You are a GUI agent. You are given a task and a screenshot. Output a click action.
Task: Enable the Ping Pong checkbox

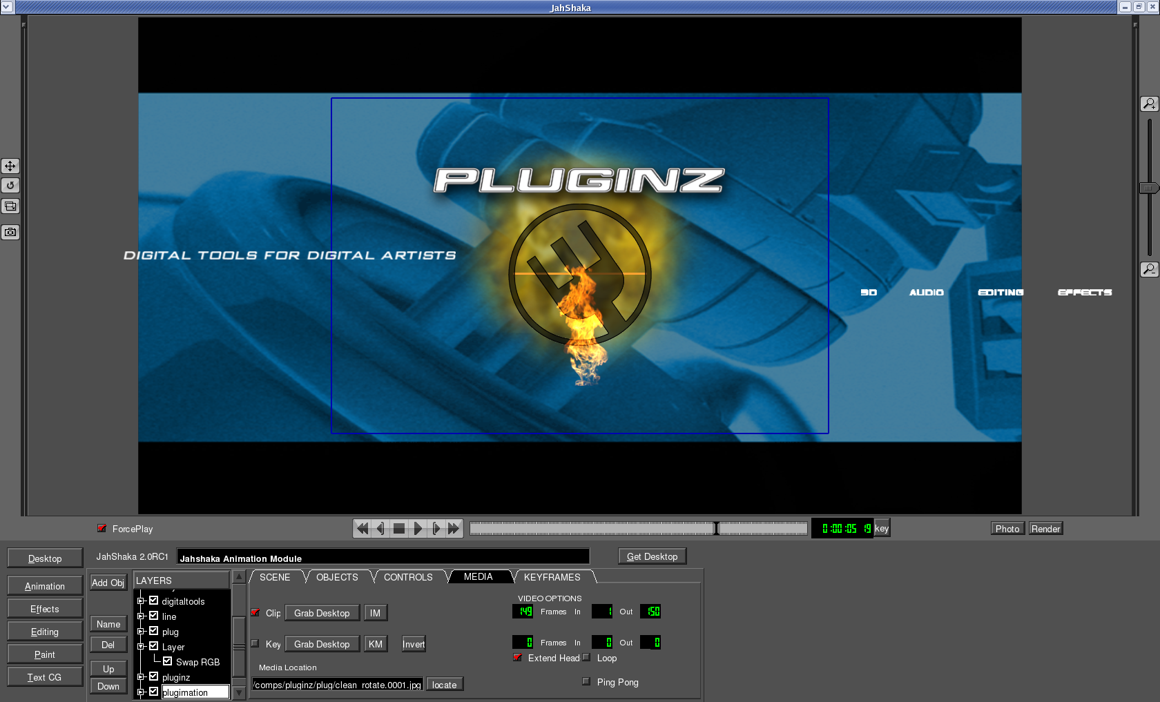tap(586, 681)
